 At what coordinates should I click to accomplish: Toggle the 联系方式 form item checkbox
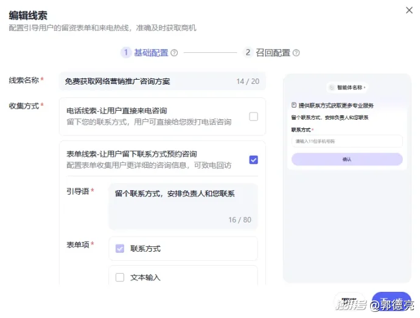coord(120,249)
